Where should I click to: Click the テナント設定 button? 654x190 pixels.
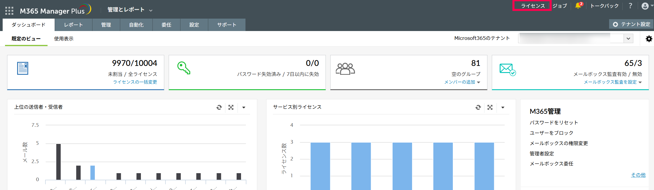coord(632,24)
